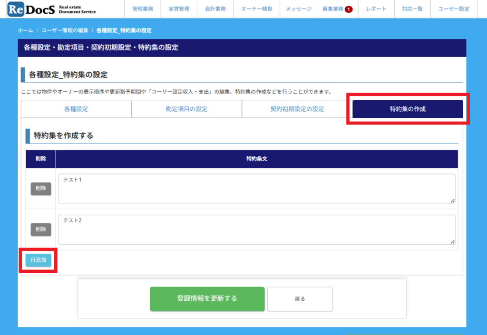The image size is (487, 335).
Task: Open the 管理業務 menu
Action: pyautogui.click(x=143, y=9)
